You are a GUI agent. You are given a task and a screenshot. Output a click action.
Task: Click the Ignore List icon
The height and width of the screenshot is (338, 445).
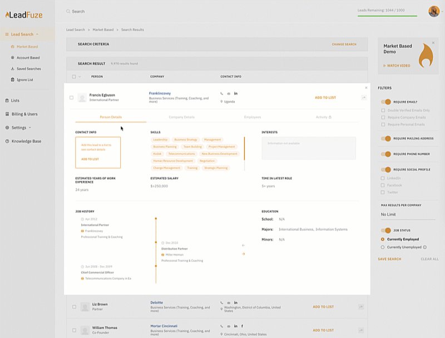(x=12, y=79)
